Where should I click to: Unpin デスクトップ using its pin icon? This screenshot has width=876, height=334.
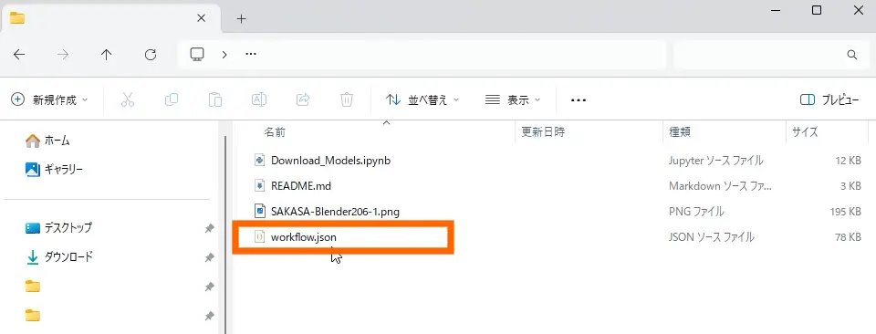[x=209, y=228]
